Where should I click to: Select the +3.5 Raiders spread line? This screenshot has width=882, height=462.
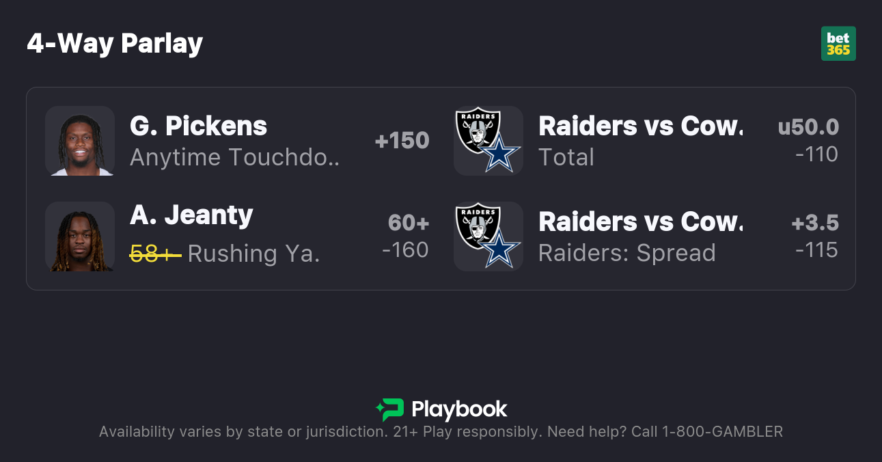tap(814, 223)
